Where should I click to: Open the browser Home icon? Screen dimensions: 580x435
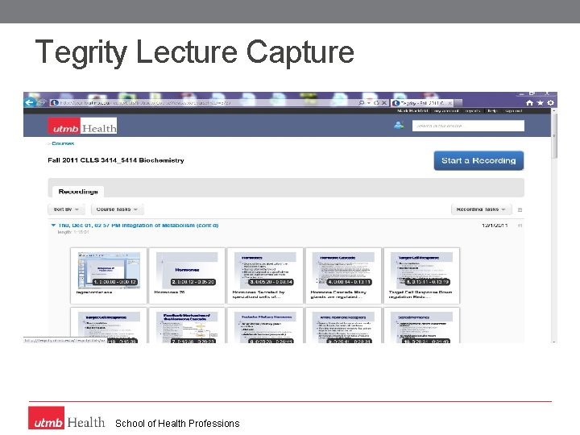(530, 103)
